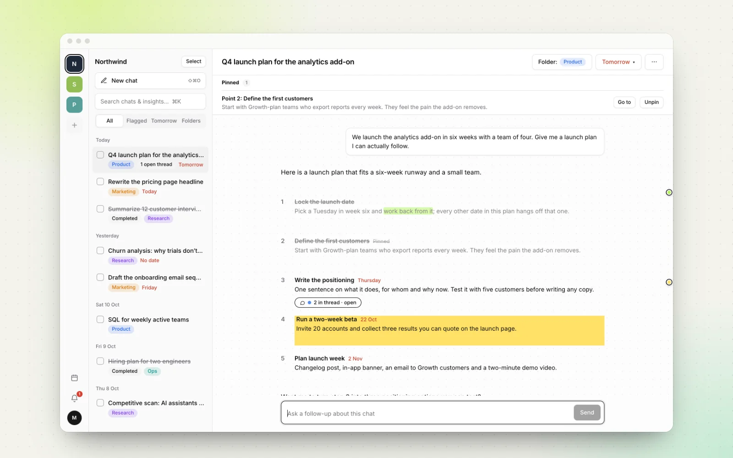The height and width of the screenshot is (458, 733).
Task: Click the yellow highlighted Run a two-week beta block
Action: (449, 330)
